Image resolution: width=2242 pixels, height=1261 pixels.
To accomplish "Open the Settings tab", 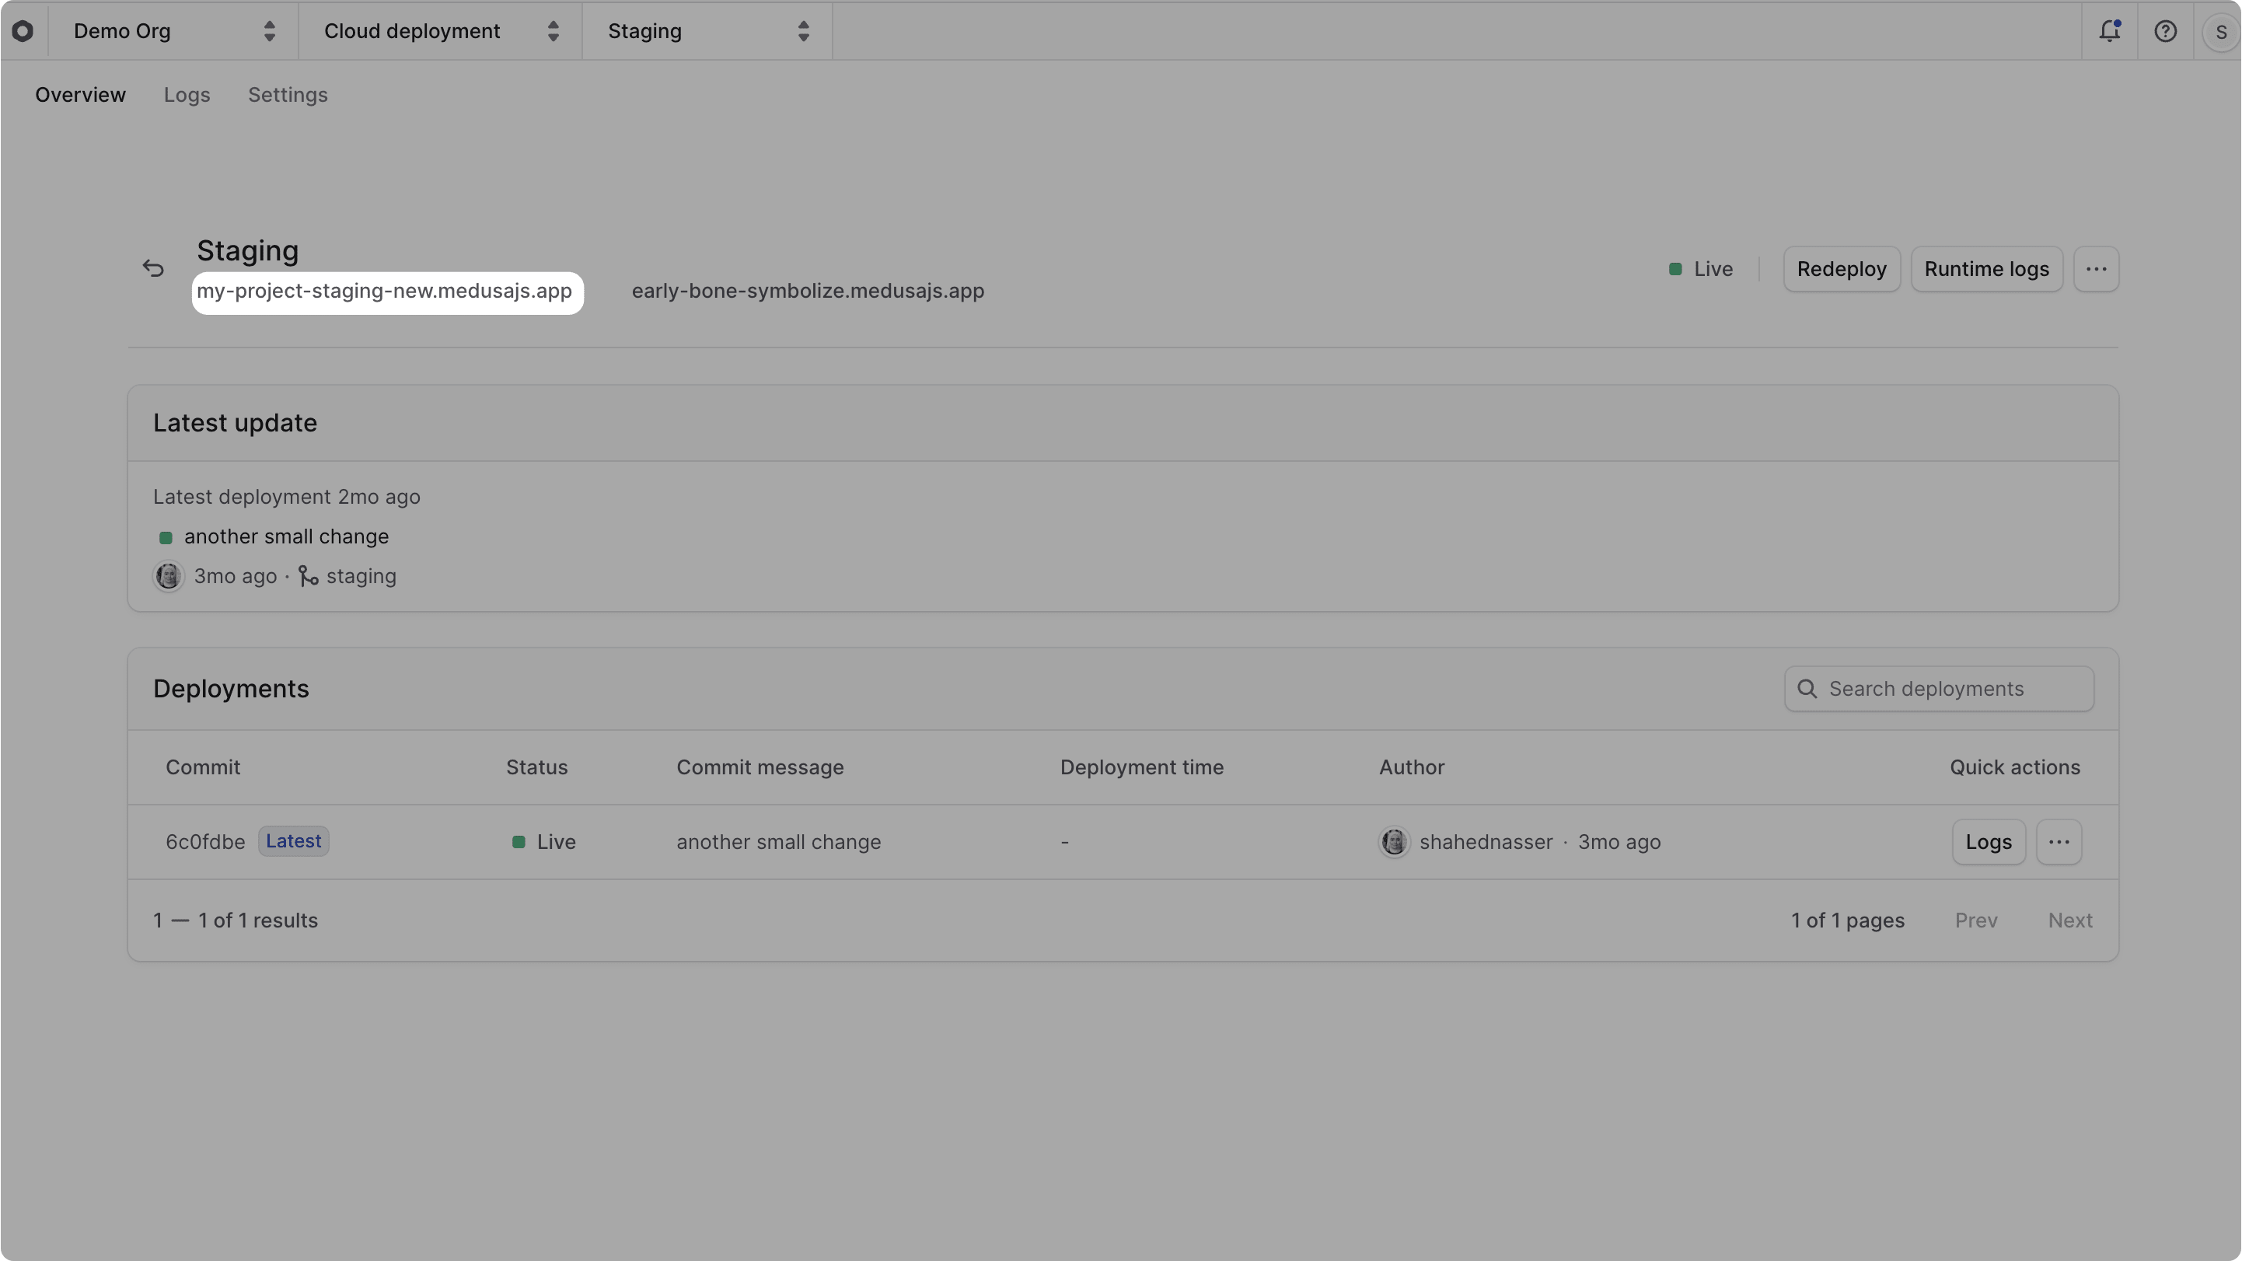I will pos(288,95).
